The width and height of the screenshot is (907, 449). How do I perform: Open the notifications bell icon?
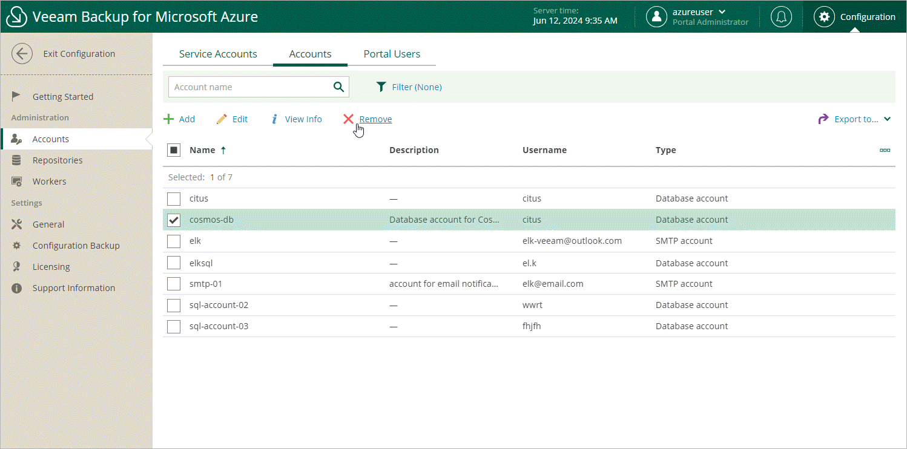(x=781, y=17)
